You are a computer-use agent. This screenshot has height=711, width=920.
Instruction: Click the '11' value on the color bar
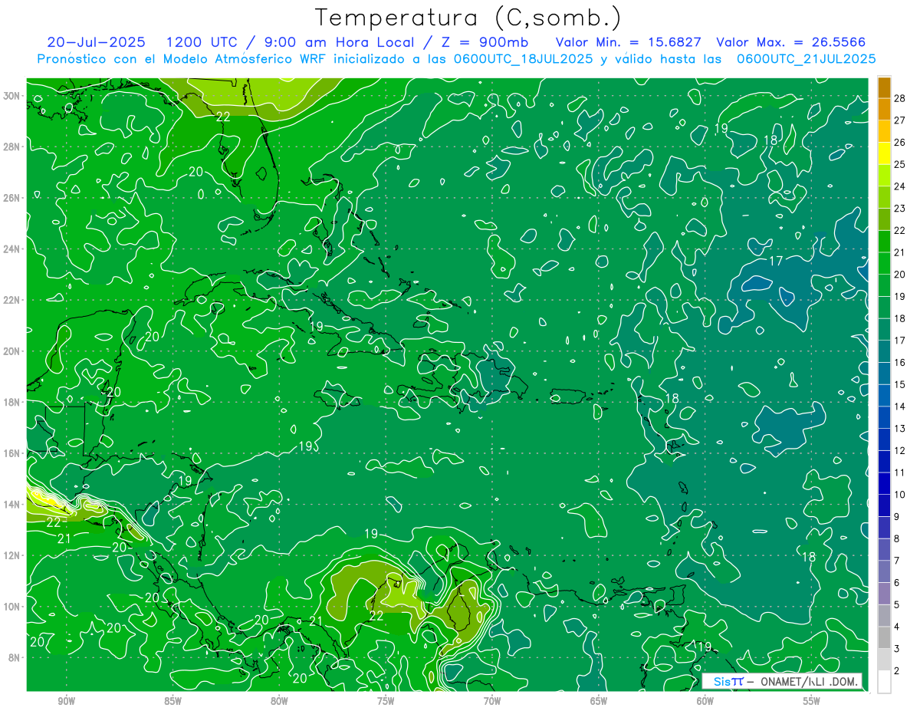tap(900, 472)
